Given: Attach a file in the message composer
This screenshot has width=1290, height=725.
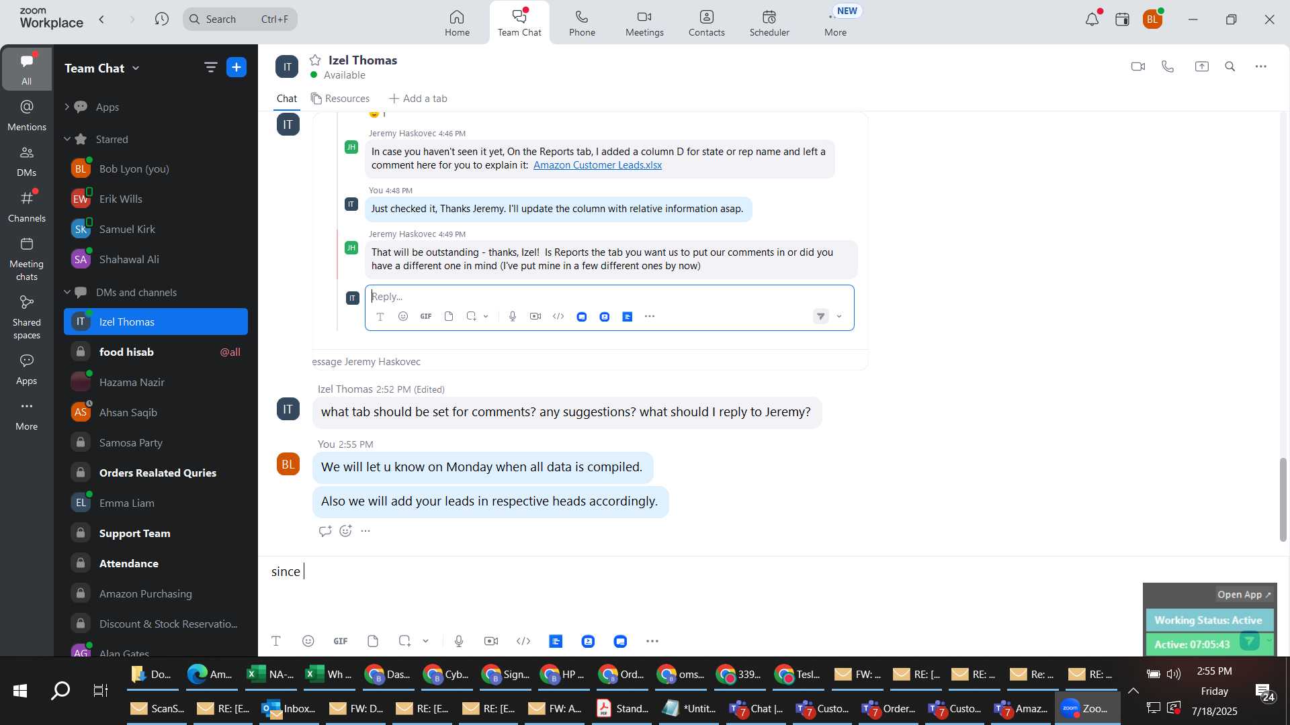Looking at the screenshot, I should click(373, 641).
